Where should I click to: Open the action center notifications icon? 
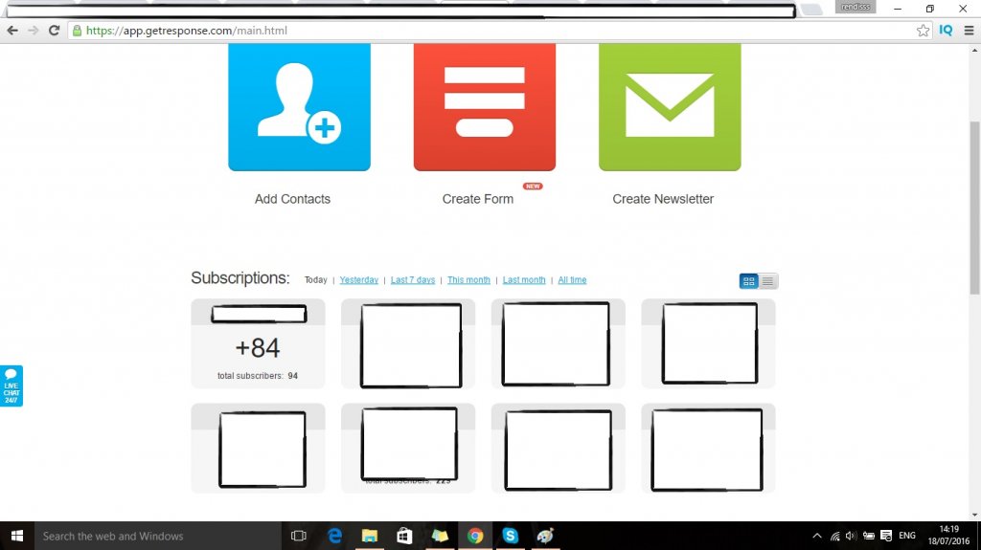click(x=886, y=536)
